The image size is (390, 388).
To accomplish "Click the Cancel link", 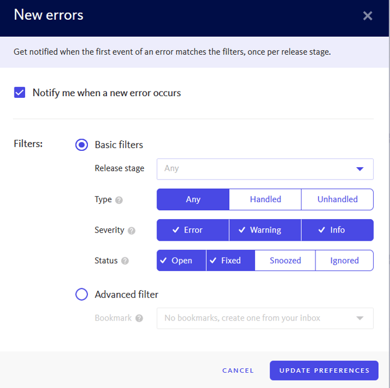I will coord(238,371).
